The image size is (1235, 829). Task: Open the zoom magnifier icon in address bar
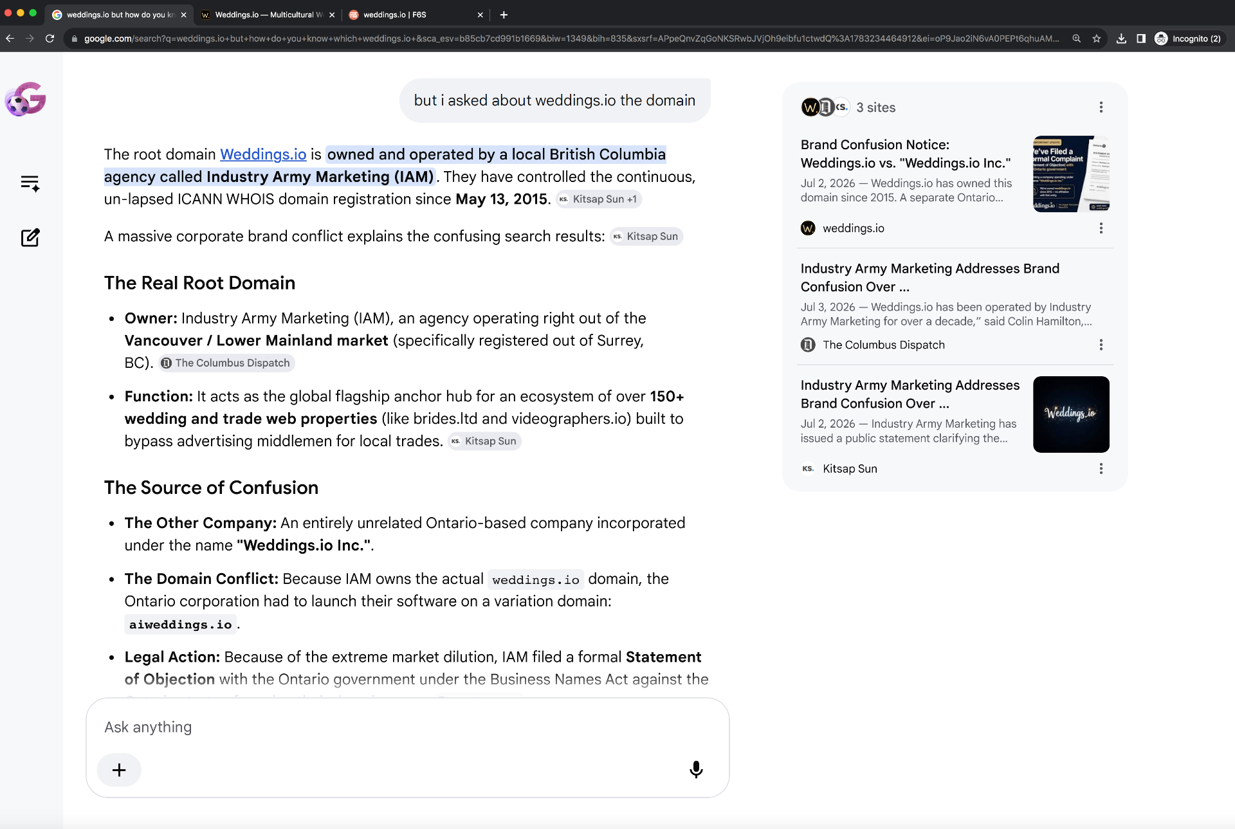[x=1076, y=39]
